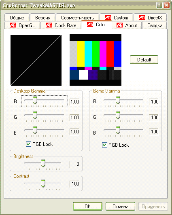Click the Game Gamma G slider thumb
Image resolution: width=172 pixels, height=215 pixels.
118,115
